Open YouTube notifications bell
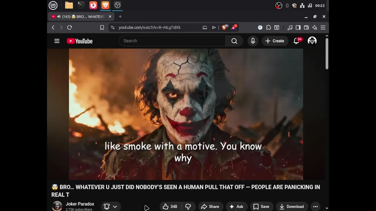This screenshot has width=376, height=211. click(x=297, y=41)
